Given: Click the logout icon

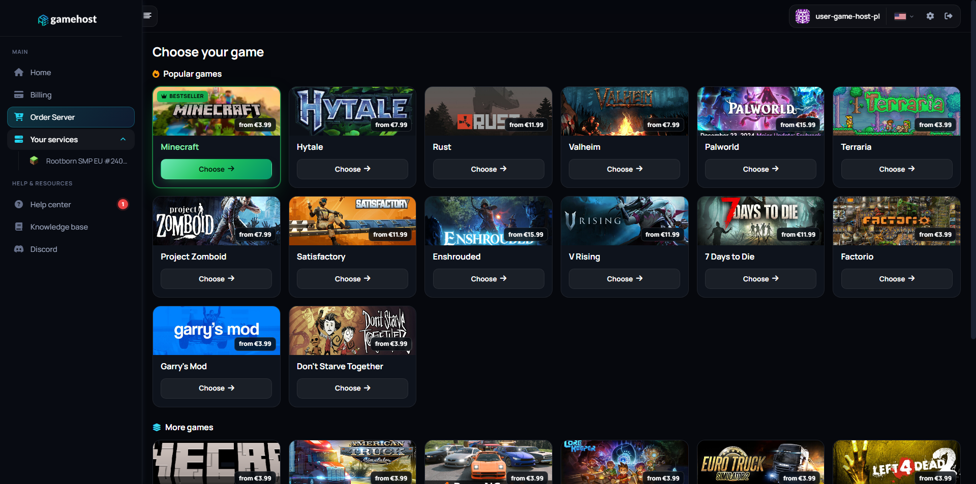Looking at the screenshot, I should coord(949,16).
